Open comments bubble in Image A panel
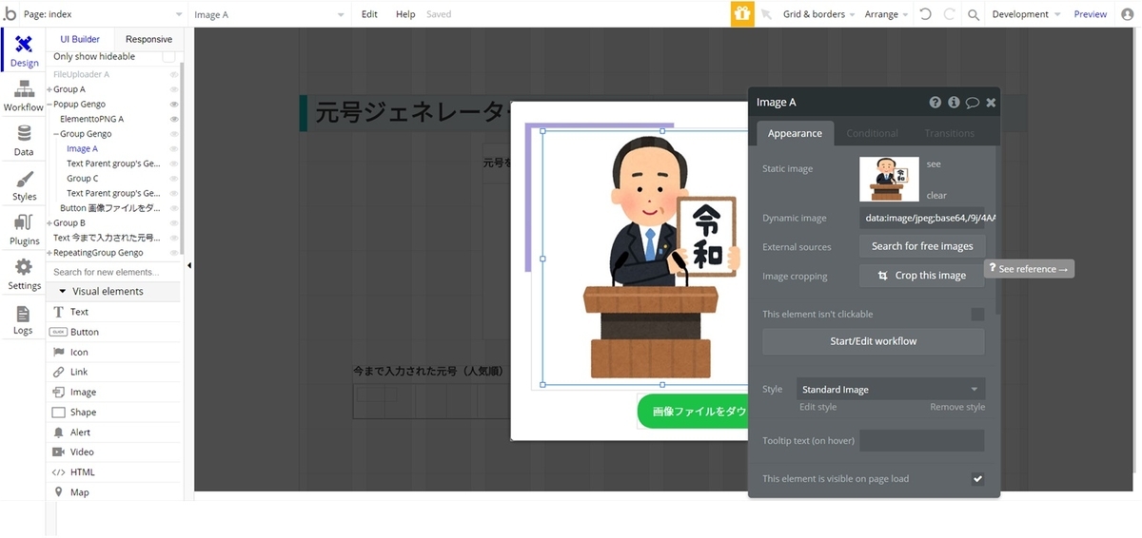Viewport: 1142px width, 538px height. click(973, 103)
